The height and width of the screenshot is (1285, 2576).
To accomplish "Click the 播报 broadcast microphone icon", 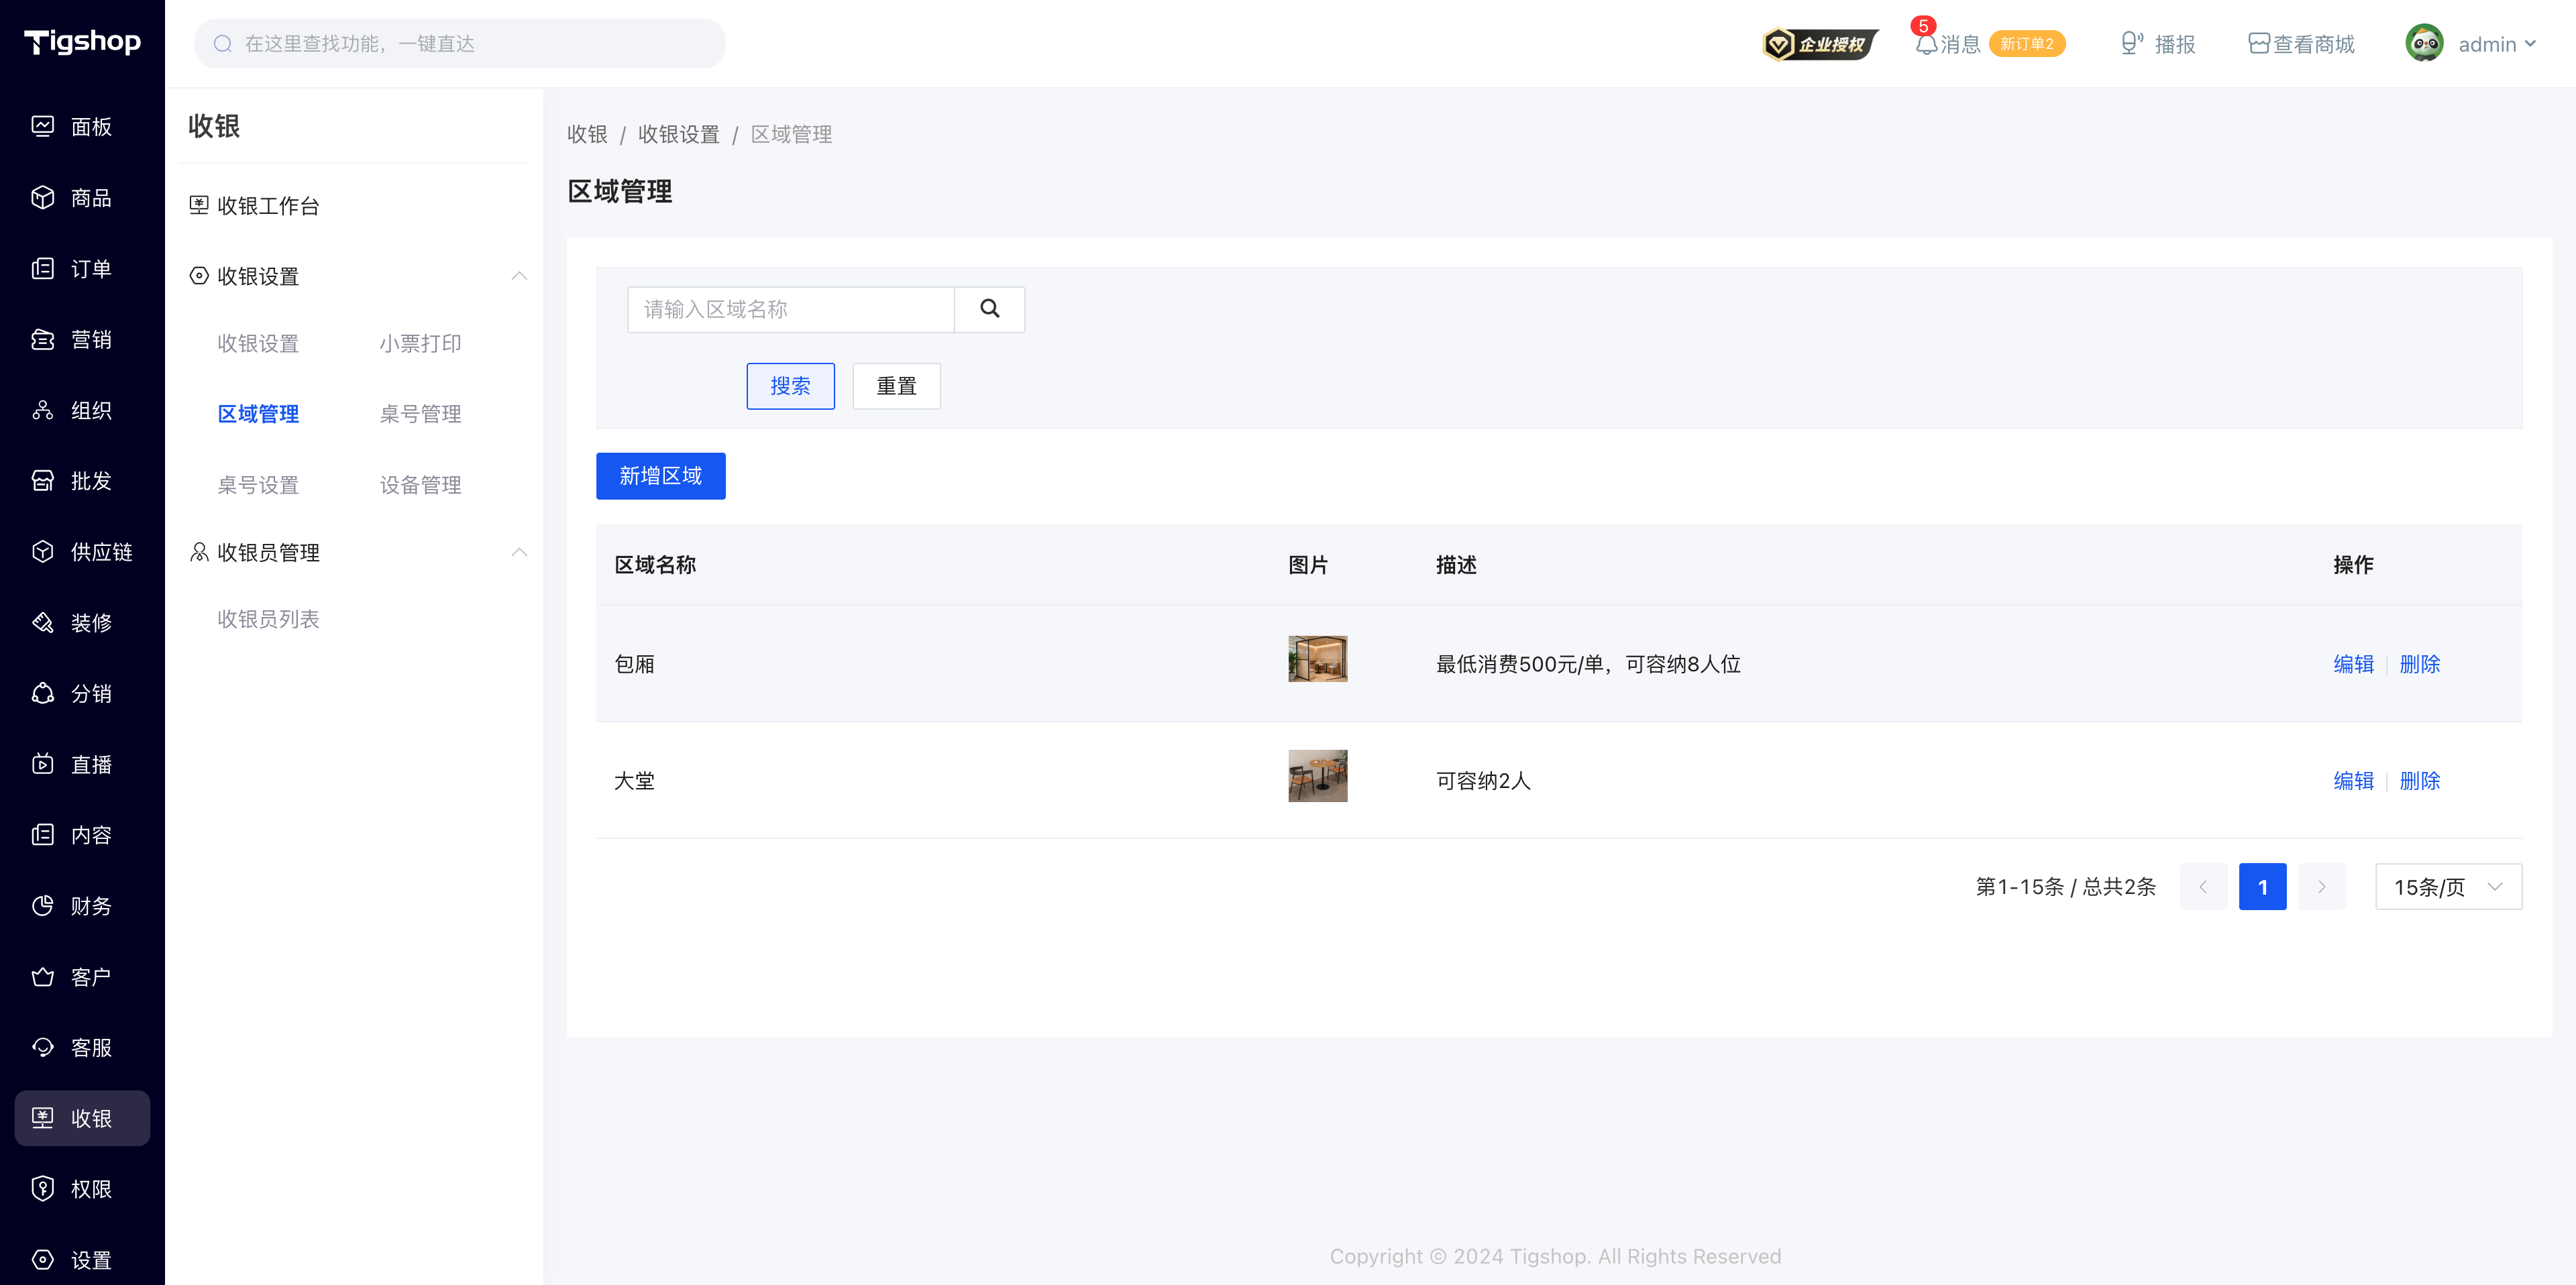I will [x=2131, y=44].
